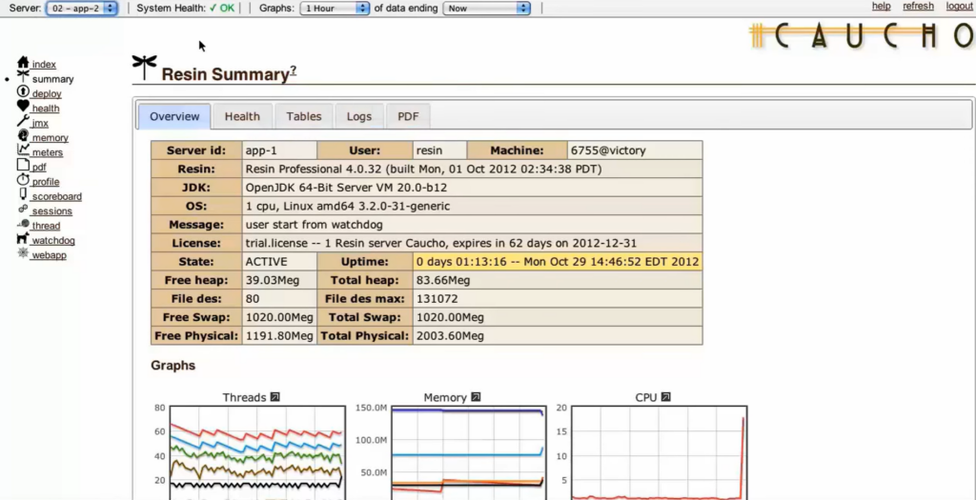The image size is (976, 500).
Task: Click the chart icon beside meters
Action: (23, 150)
